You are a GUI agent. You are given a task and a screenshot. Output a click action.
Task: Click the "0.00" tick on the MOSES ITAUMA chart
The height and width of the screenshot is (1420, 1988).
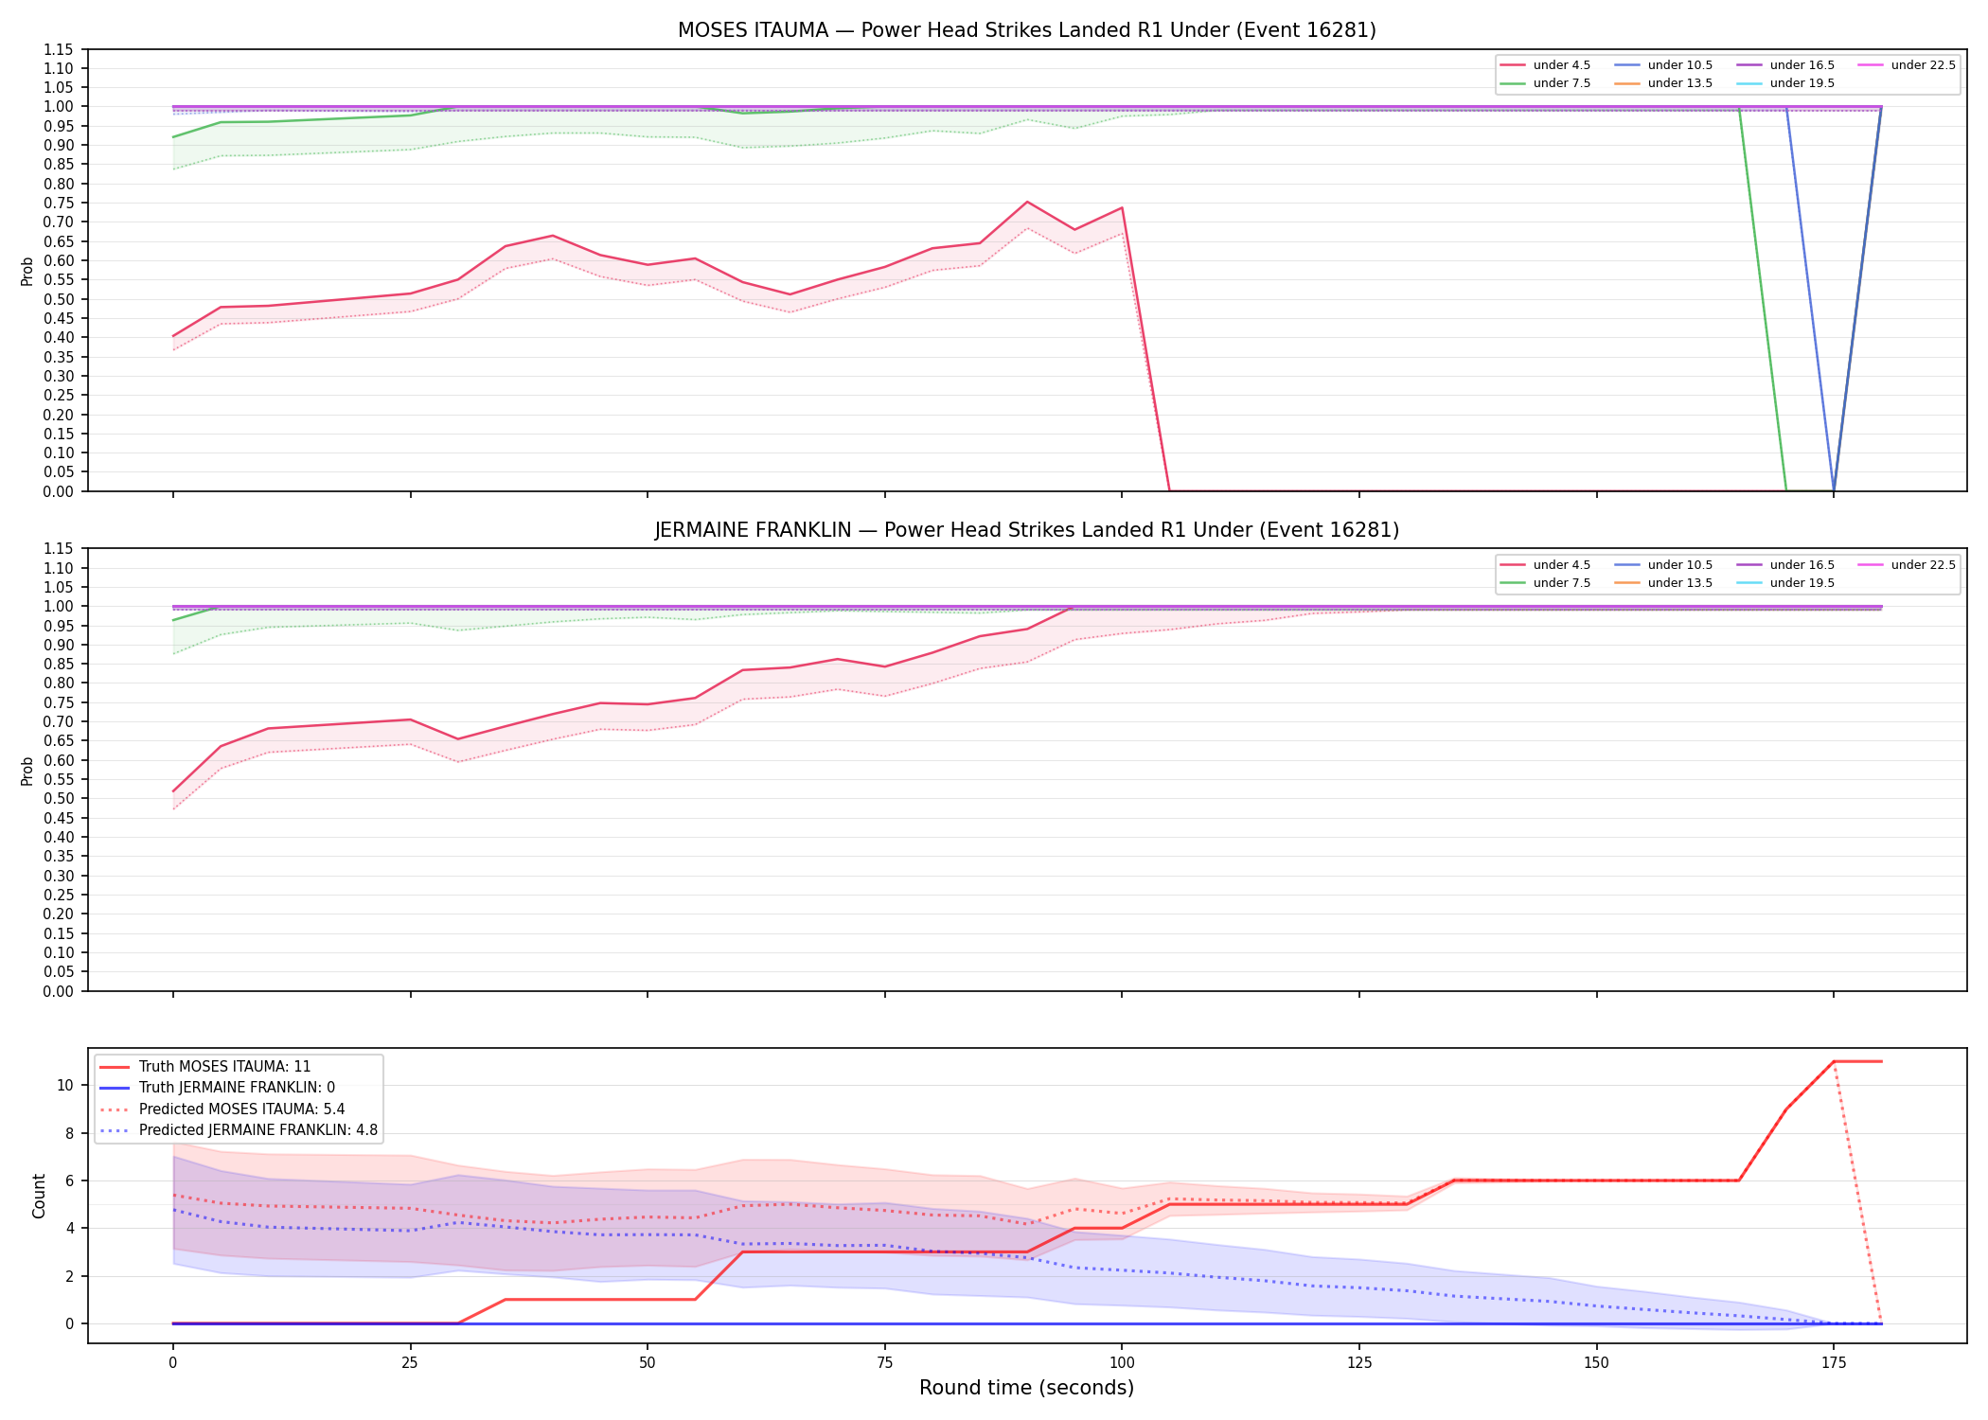[59, 491]
